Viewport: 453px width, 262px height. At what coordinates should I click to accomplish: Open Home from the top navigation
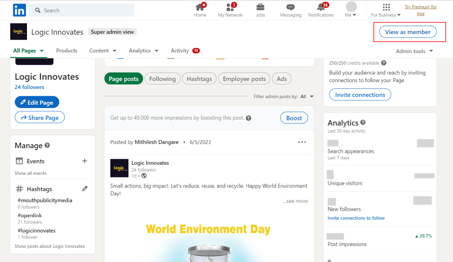point(200,10)
